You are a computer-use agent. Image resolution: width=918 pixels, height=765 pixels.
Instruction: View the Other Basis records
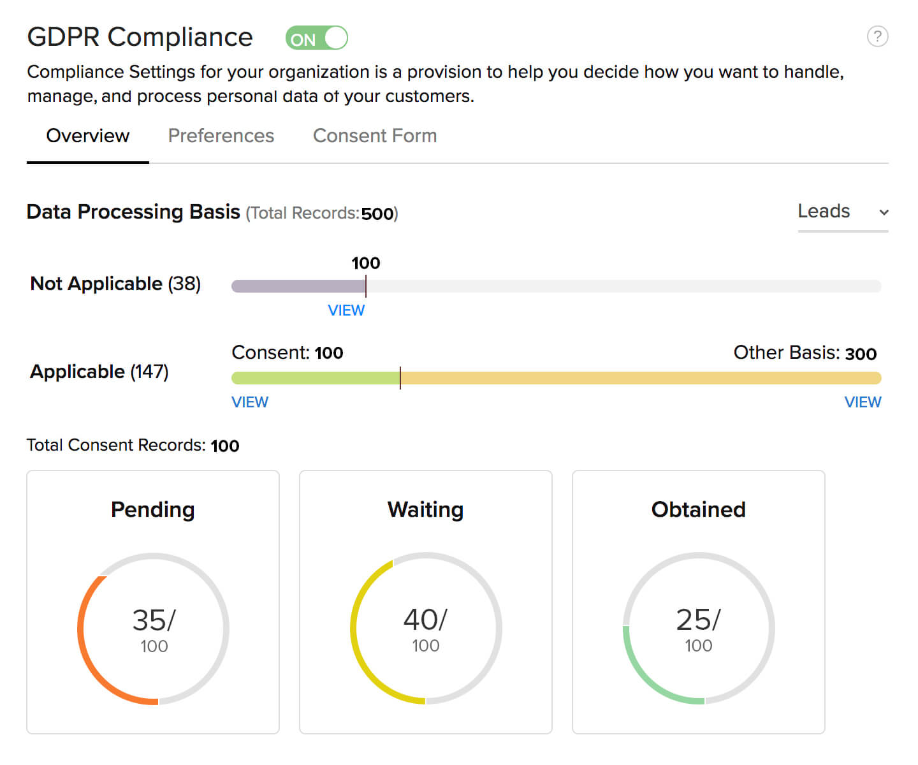pos(863,402)
